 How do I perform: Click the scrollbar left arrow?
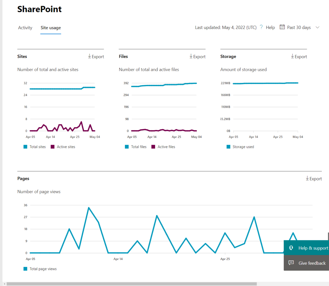[x=4, y=284]
